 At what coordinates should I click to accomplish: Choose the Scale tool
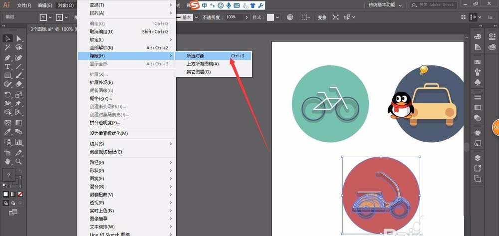coord(19,94)
